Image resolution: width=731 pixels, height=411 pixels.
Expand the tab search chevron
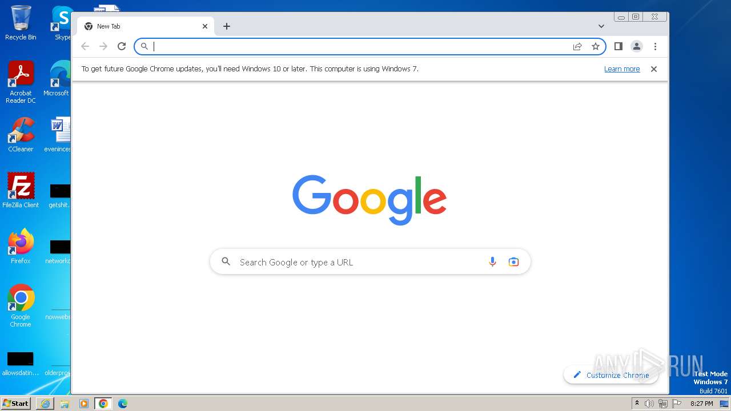pos(601,26)
